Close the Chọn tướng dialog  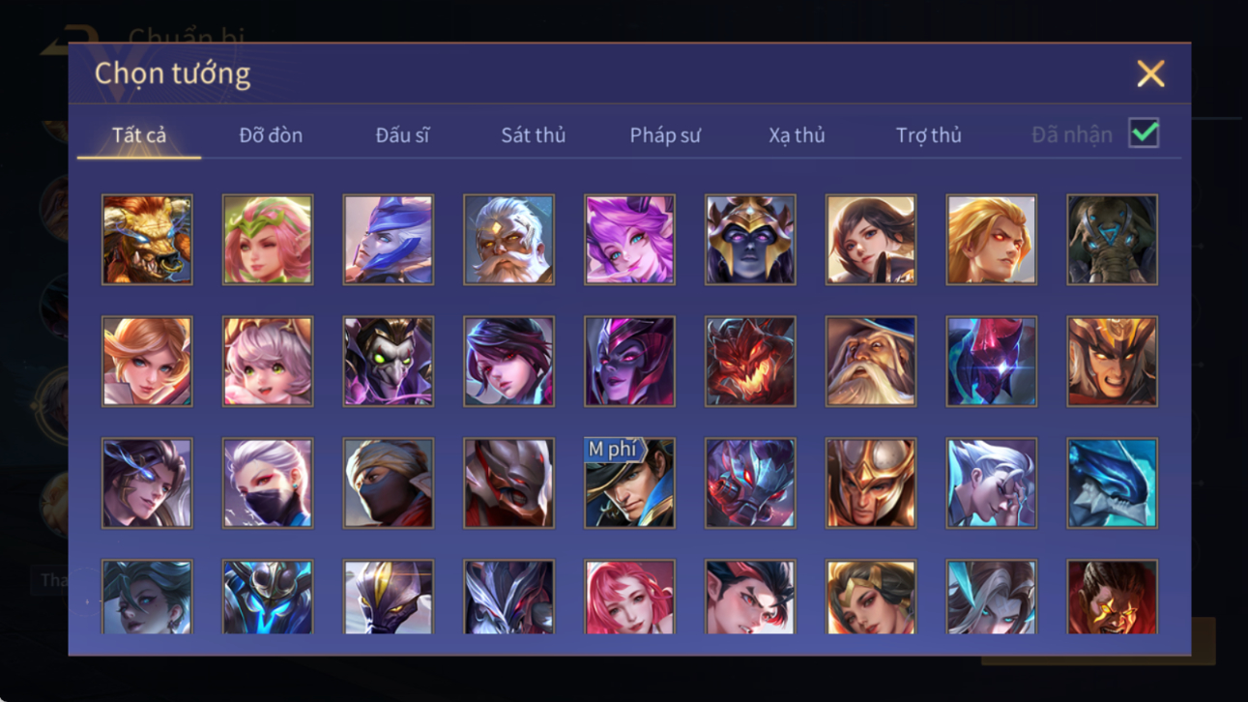[1150, 73]
